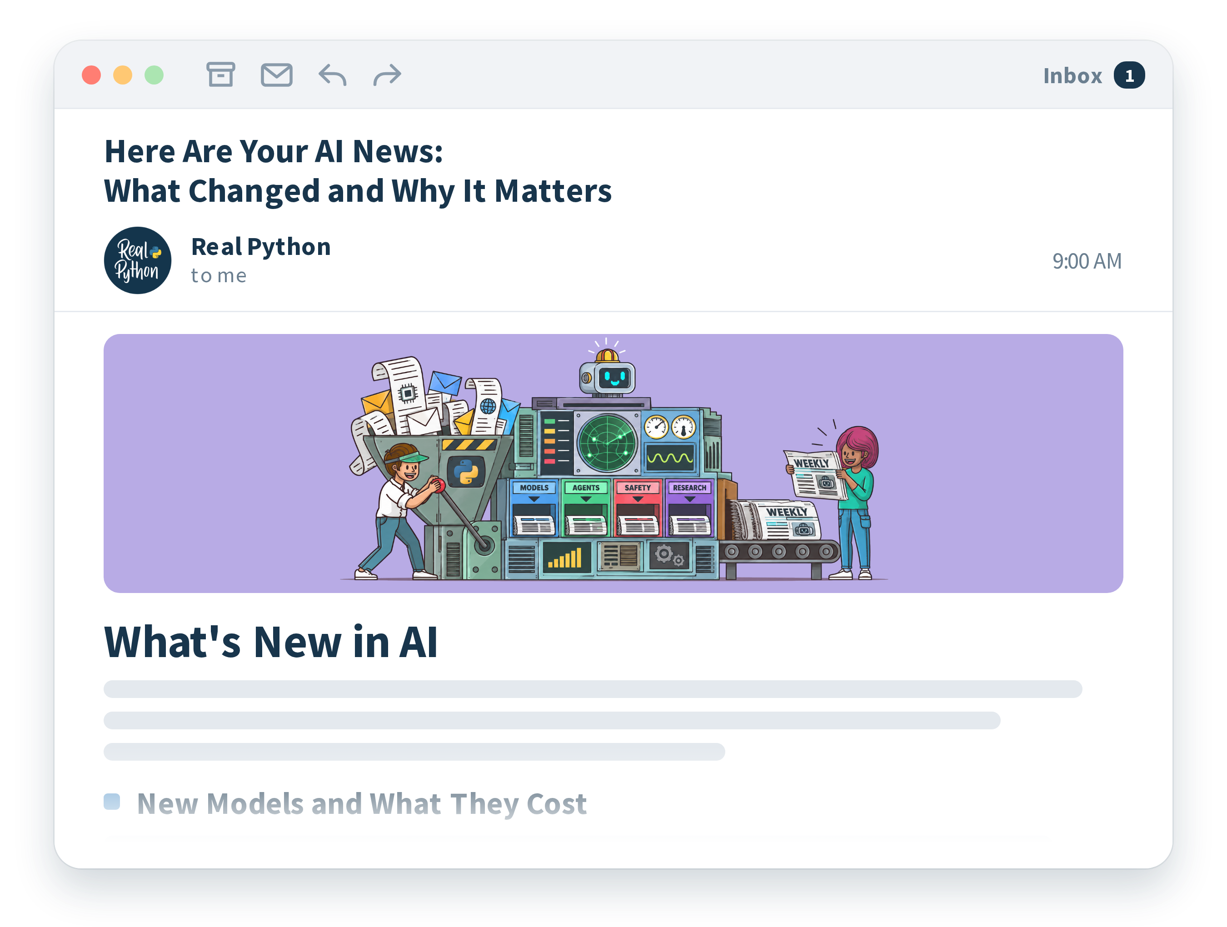Click the reply arrow icon
The height and width of the screenshot is (927, 1227).
click(x=332, y=75)
